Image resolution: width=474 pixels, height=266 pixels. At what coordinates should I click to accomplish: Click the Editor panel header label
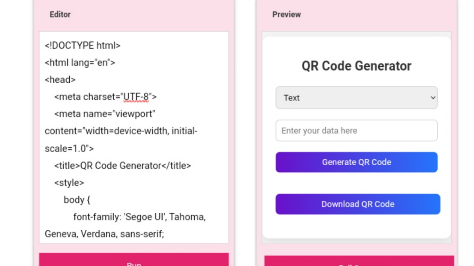click(x=60, y=15)
